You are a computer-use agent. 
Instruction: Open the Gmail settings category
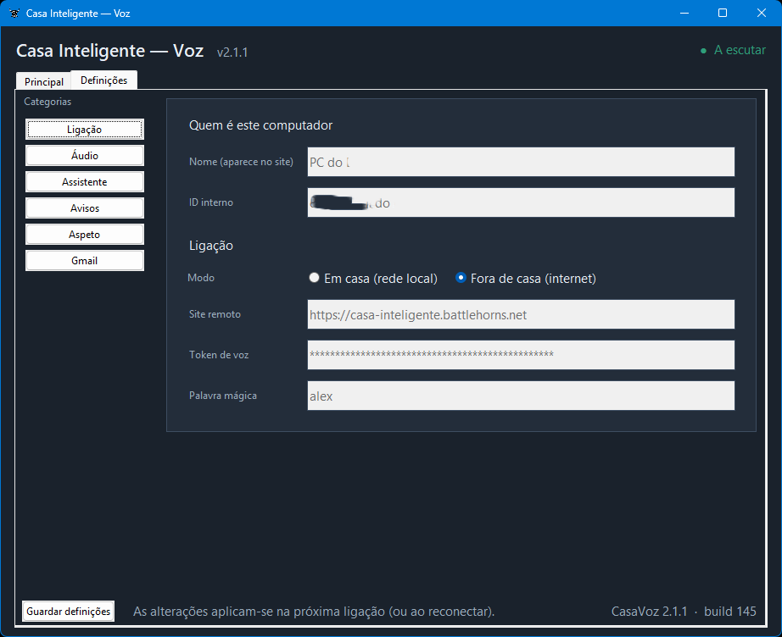pyautogui.click(x=85, y=261)
